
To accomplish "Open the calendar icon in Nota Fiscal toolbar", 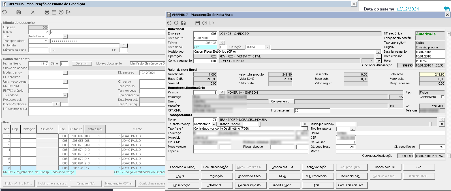I will click(198, 23).
